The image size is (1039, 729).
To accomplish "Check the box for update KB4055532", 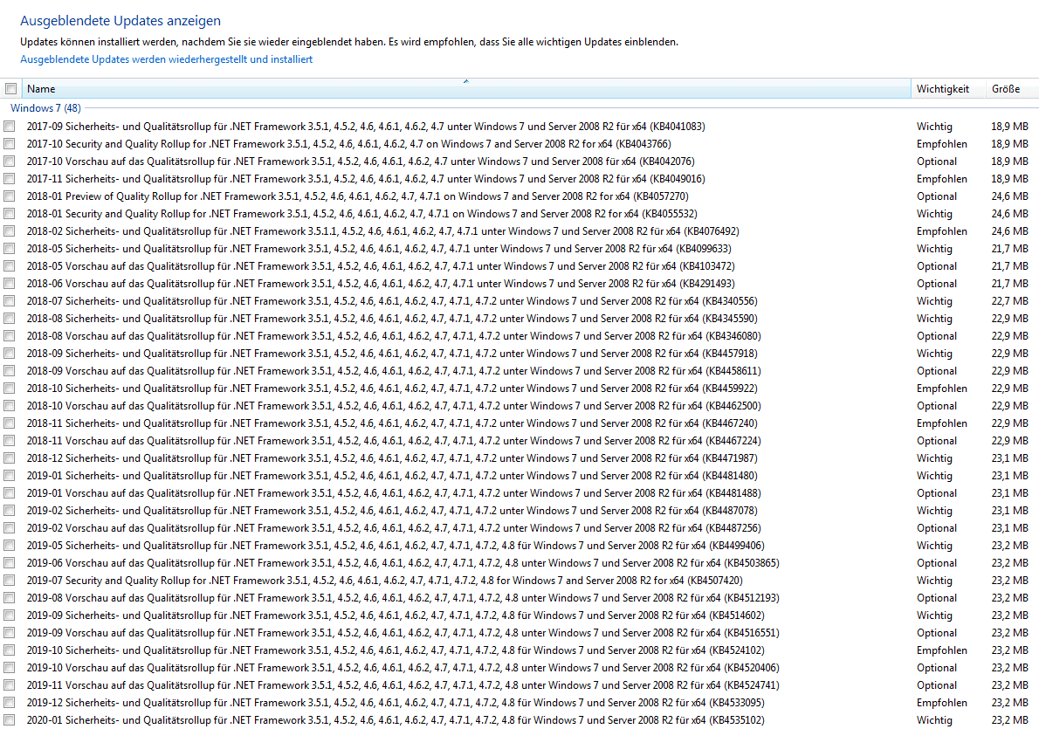I will (10, 213).
